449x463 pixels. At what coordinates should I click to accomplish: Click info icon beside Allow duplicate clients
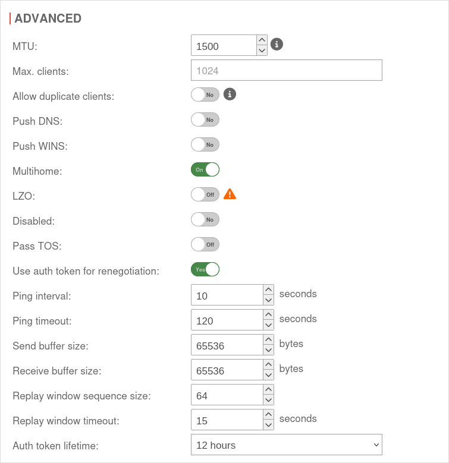[x=230, y=94]
